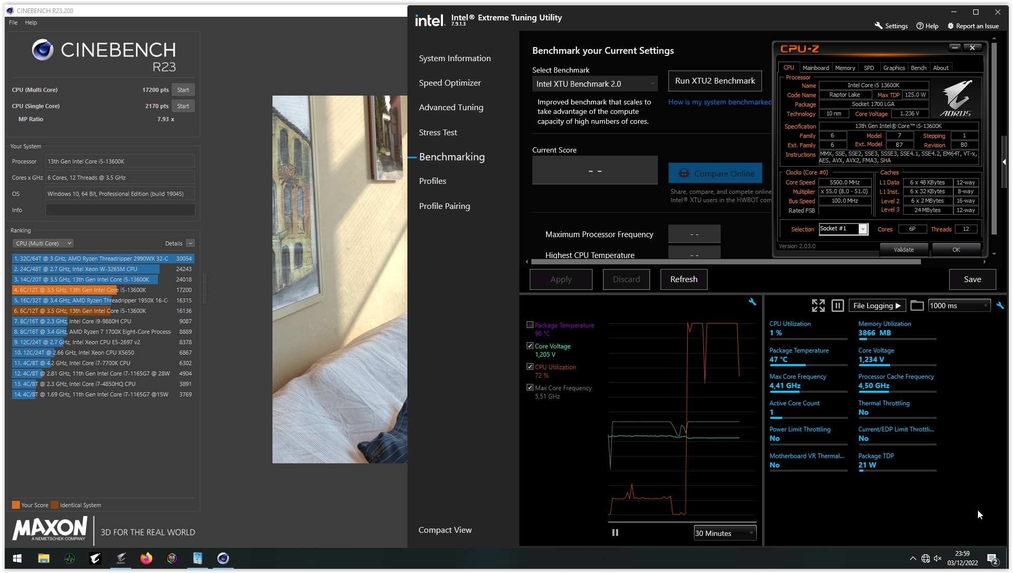Open the 30 Minutes time range dropdown

[x=724, y=533]
